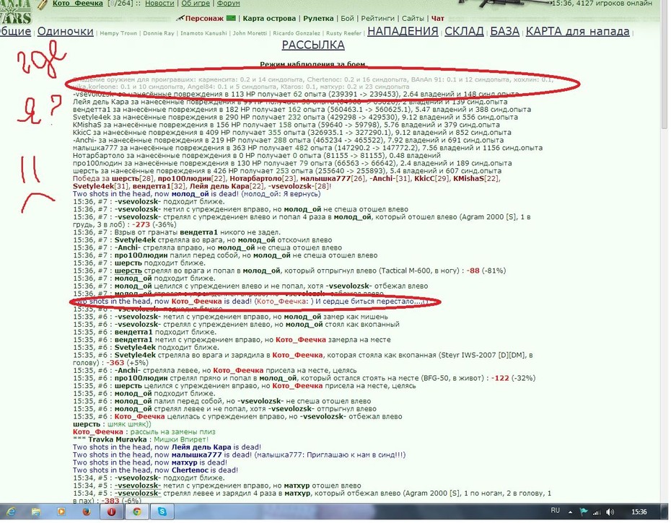Screen dimensions: 671x523
Task: Open the Персонаж menu item
Action: 205,19
